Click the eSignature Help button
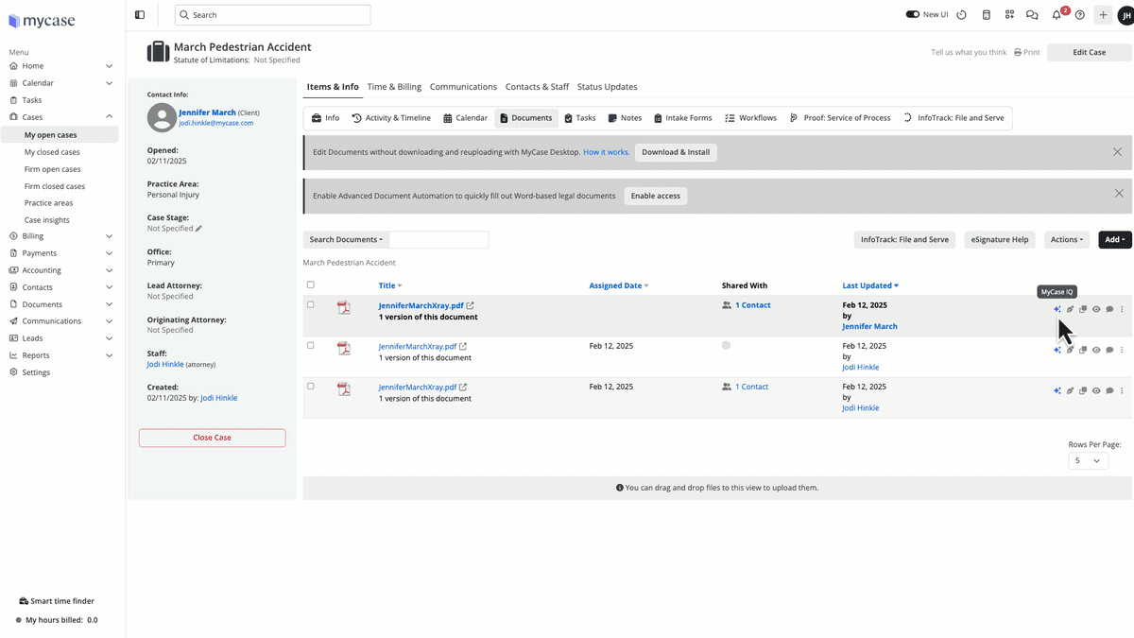This screenshot has width=1134, height=638. (x=999, y=240)
